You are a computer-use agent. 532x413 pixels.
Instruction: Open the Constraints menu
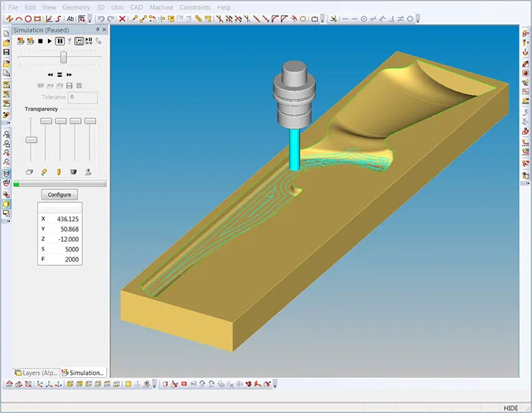point(195,7)
